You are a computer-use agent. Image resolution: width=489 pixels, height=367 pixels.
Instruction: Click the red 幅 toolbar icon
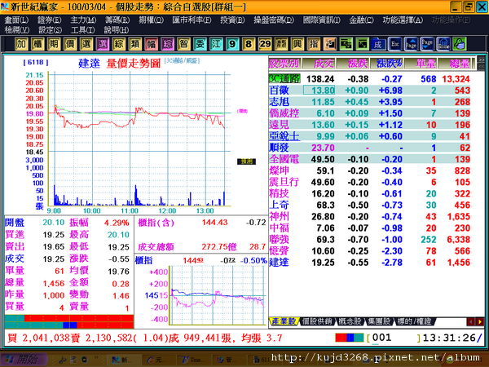tap(151, 44)
